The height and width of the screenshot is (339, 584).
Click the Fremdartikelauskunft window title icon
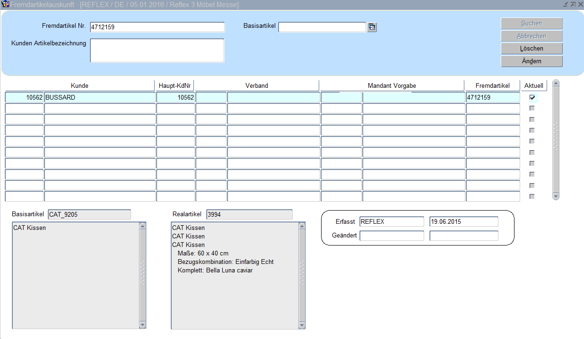click(x=6, y=4)
